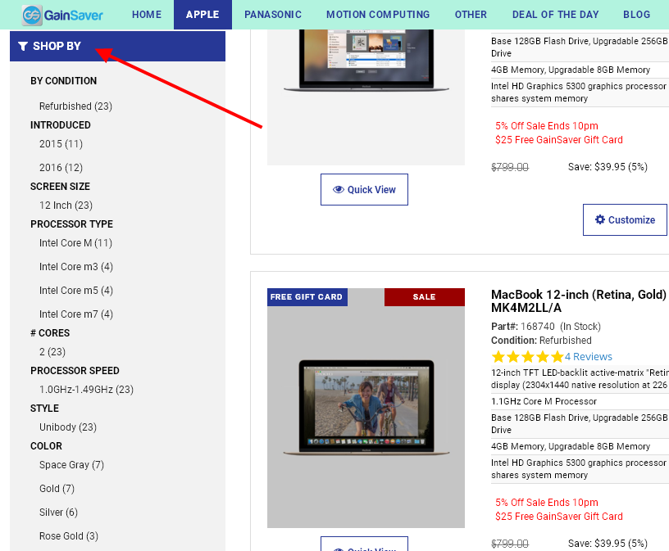This screenshot has height=551, width=669.
Task: Open MacBook 12-inch Retina Gold product title
Action: [579, 300]
